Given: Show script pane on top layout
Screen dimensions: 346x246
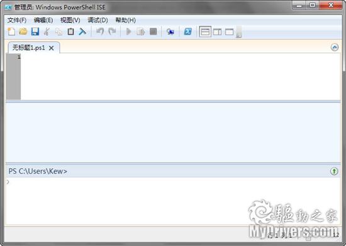Looking at the screenshot, I should (205, 32).
